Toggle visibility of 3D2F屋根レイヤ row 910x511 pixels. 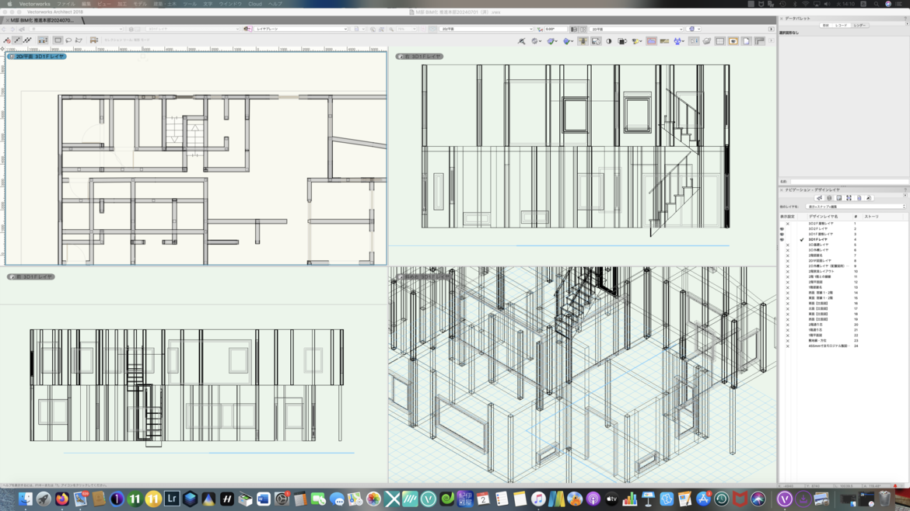[x=787, y=224]
